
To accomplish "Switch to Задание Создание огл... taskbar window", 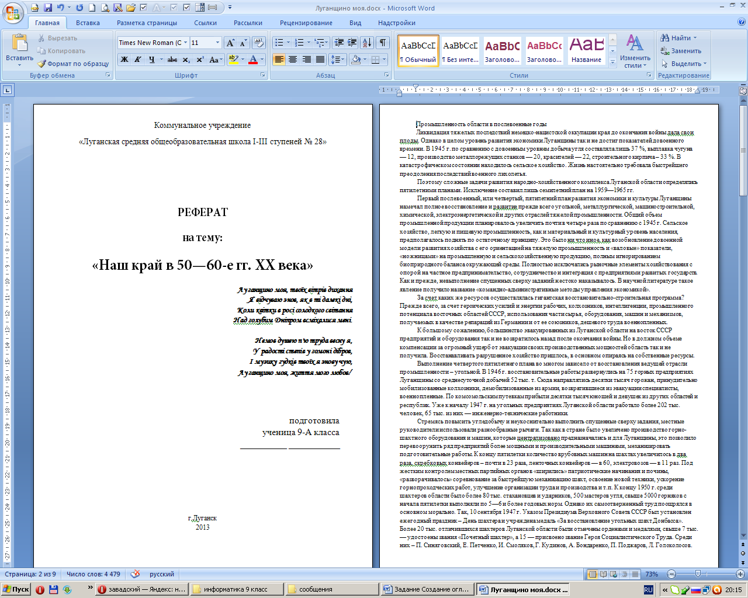I will 427,589.
